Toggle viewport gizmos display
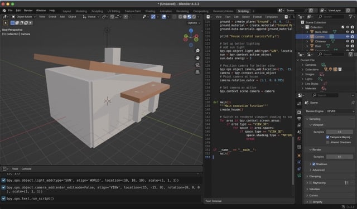The image size is (357, 209). tap(153, 17)
